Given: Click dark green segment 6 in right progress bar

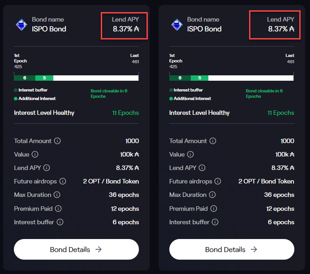Looking at the screenshot, I should coord(180,78).
